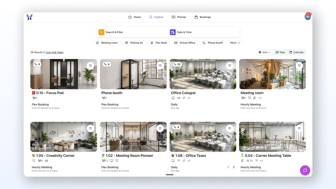Image resolution: width=336 pixels, height=189 pixels.
Task: Go to the Home tab
Action: [134, 17]
